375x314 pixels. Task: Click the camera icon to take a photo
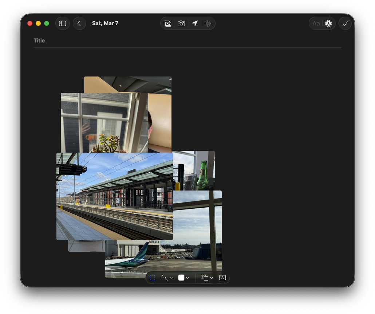point(181,23)
